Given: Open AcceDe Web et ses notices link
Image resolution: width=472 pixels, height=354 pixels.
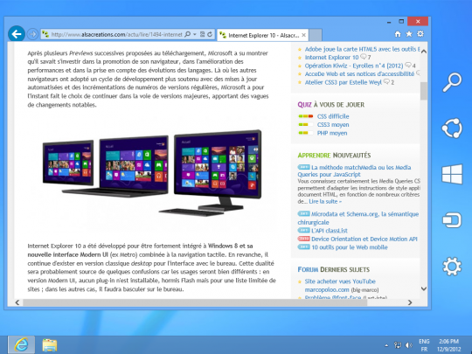Looking at the screenshot, I should (x=359, y=73).
